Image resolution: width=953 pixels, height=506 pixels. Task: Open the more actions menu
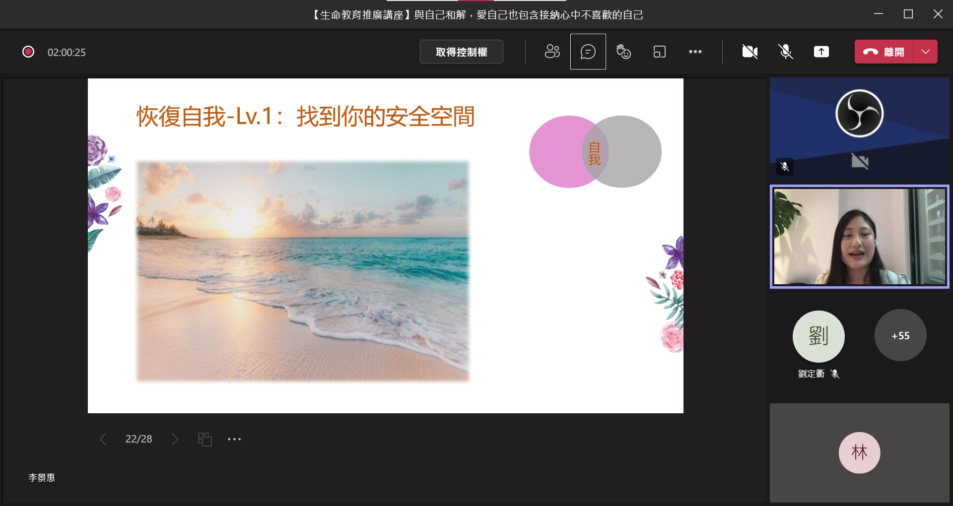click(x=695, y=52)
